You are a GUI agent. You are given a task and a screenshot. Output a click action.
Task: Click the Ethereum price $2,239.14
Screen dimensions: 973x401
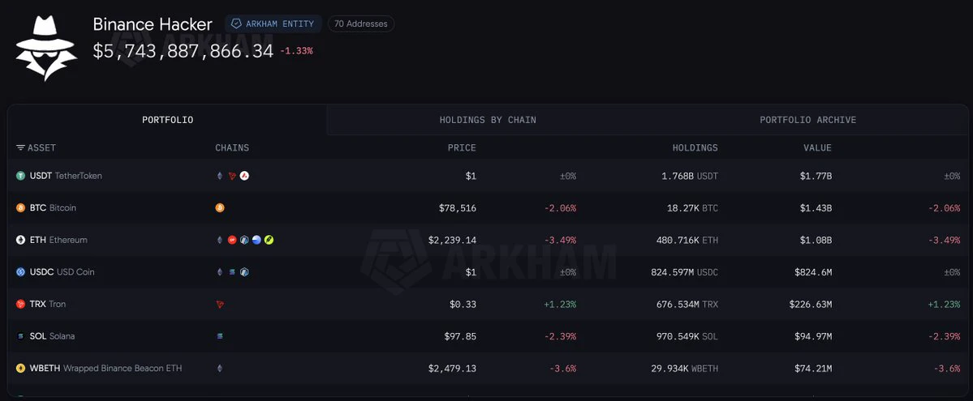(x=452, y=240)
